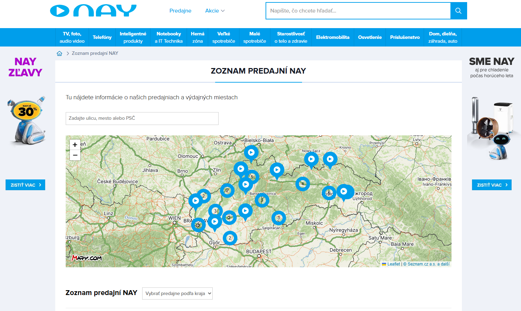This screenshot has height=311, width=521.
Task: Click the NAY logo
Action: pos(93,11)
